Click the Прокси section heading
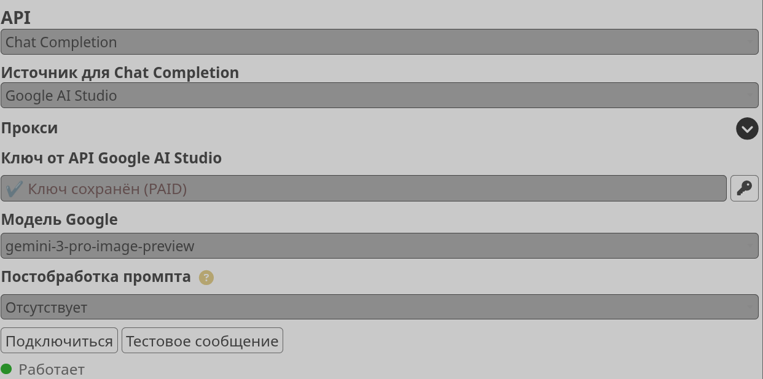 tap(29, 128)
